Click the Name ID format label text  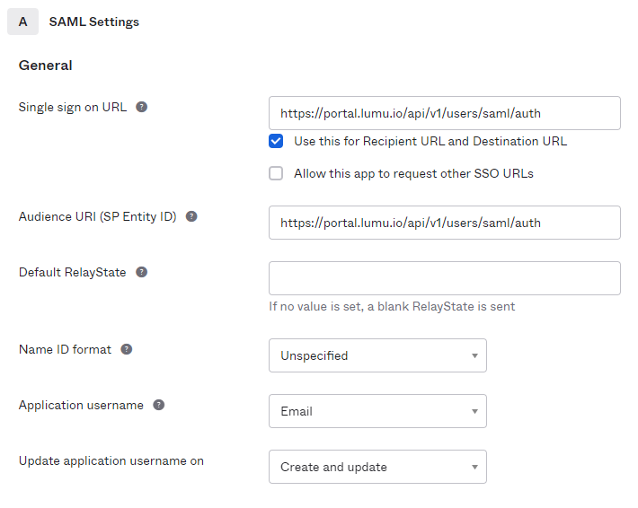[65, 349]
